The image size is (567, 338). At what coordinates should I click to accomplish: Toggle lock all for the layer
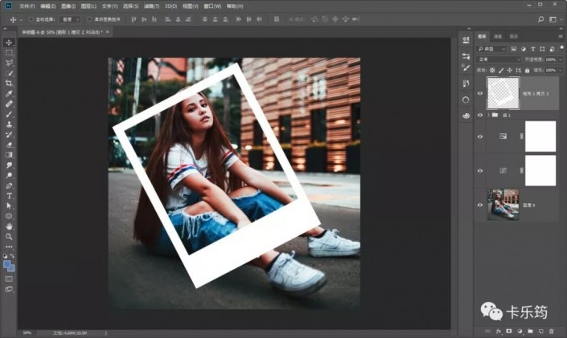(528, 70)
